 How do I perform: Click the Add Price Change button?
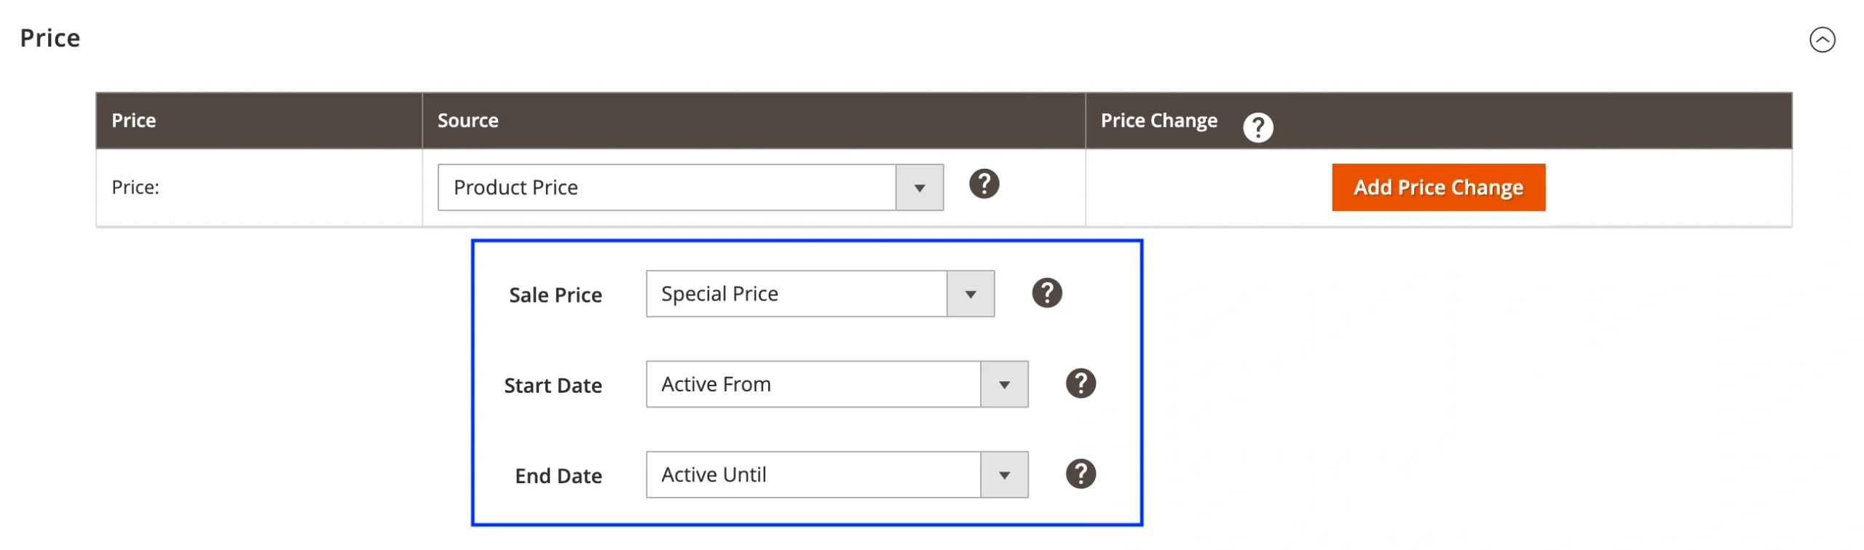(1437, 187)
